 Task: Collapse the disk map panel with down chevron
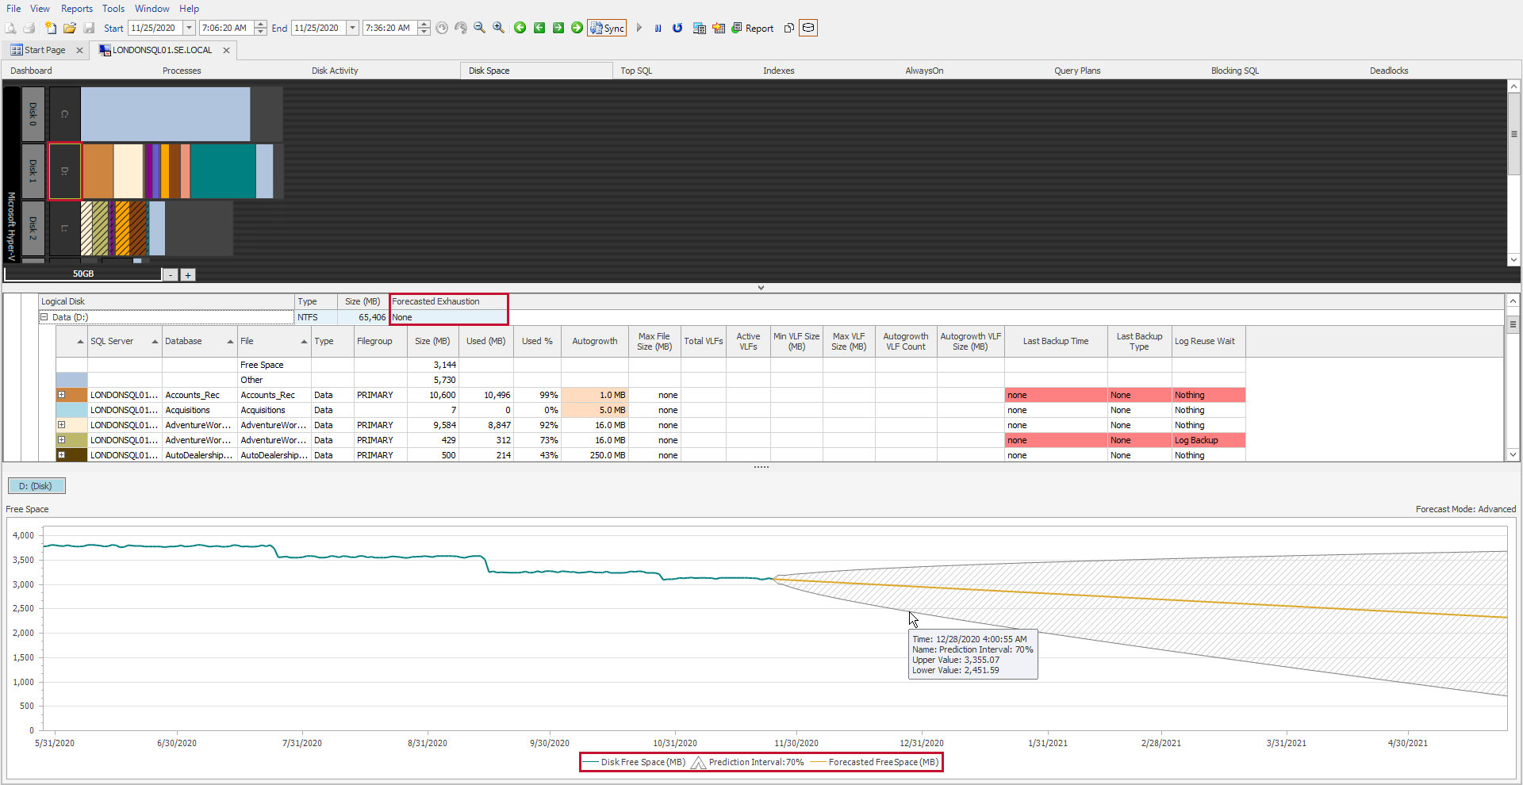(761, 288)
